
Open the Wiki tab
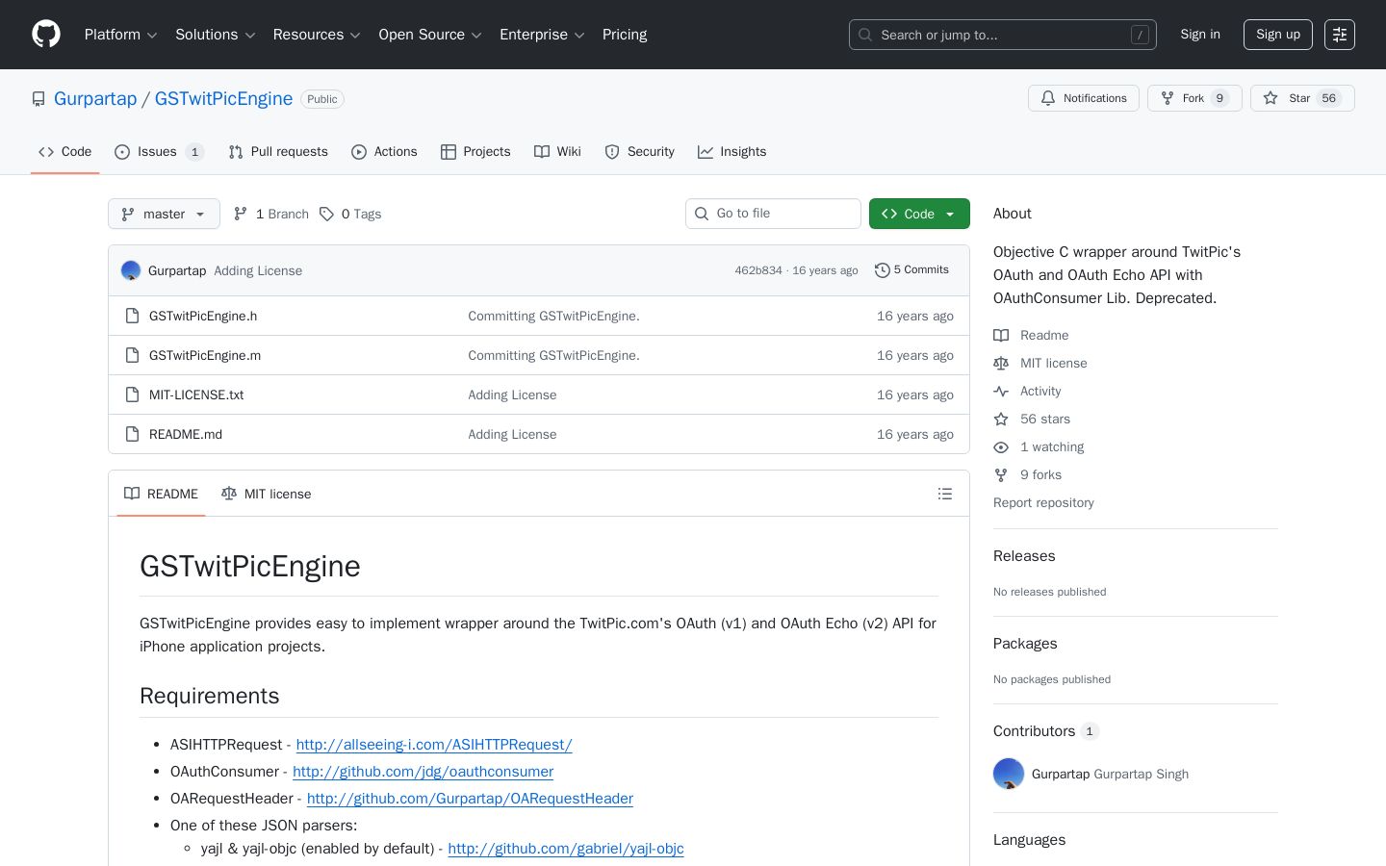tap(557, 152)
